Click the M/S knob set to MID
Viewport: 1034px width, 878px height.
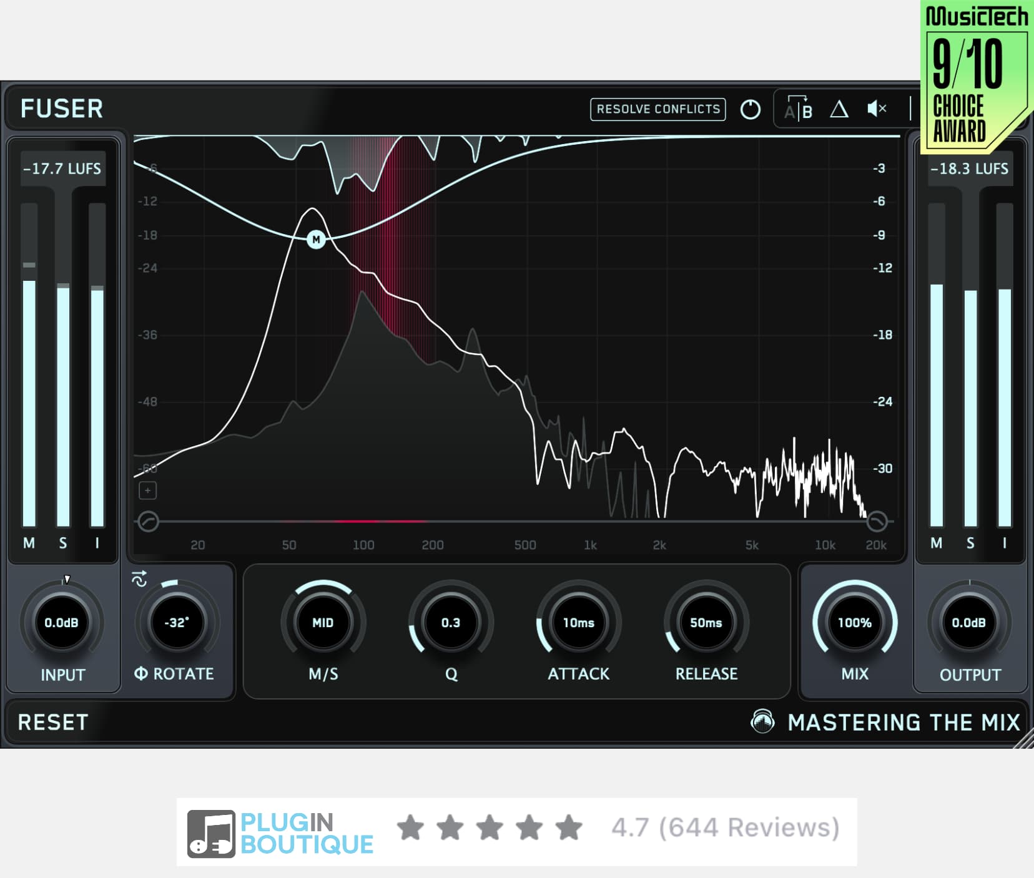(323, 623)
